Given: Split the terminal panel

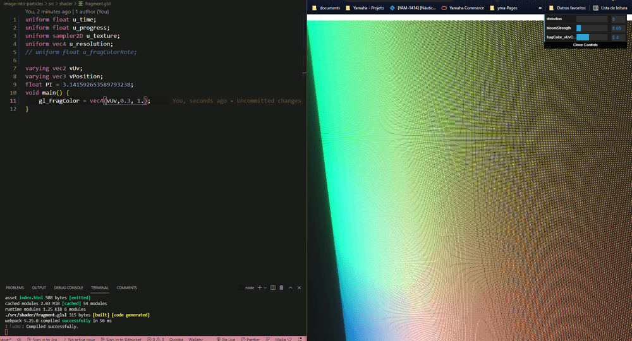Looking at the screenshot, I should [x=273, y=287].
